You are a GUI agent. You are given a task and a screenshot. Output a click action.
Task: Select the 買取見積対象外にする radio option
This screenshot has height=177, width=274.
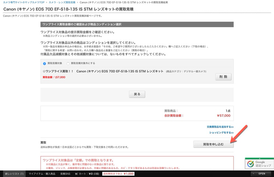(68, 64)
